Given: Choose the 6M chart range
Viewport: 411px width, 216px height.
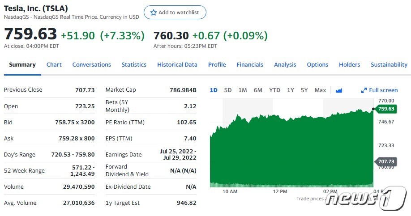Looking at the screenshot, I should tap(258, 90).
